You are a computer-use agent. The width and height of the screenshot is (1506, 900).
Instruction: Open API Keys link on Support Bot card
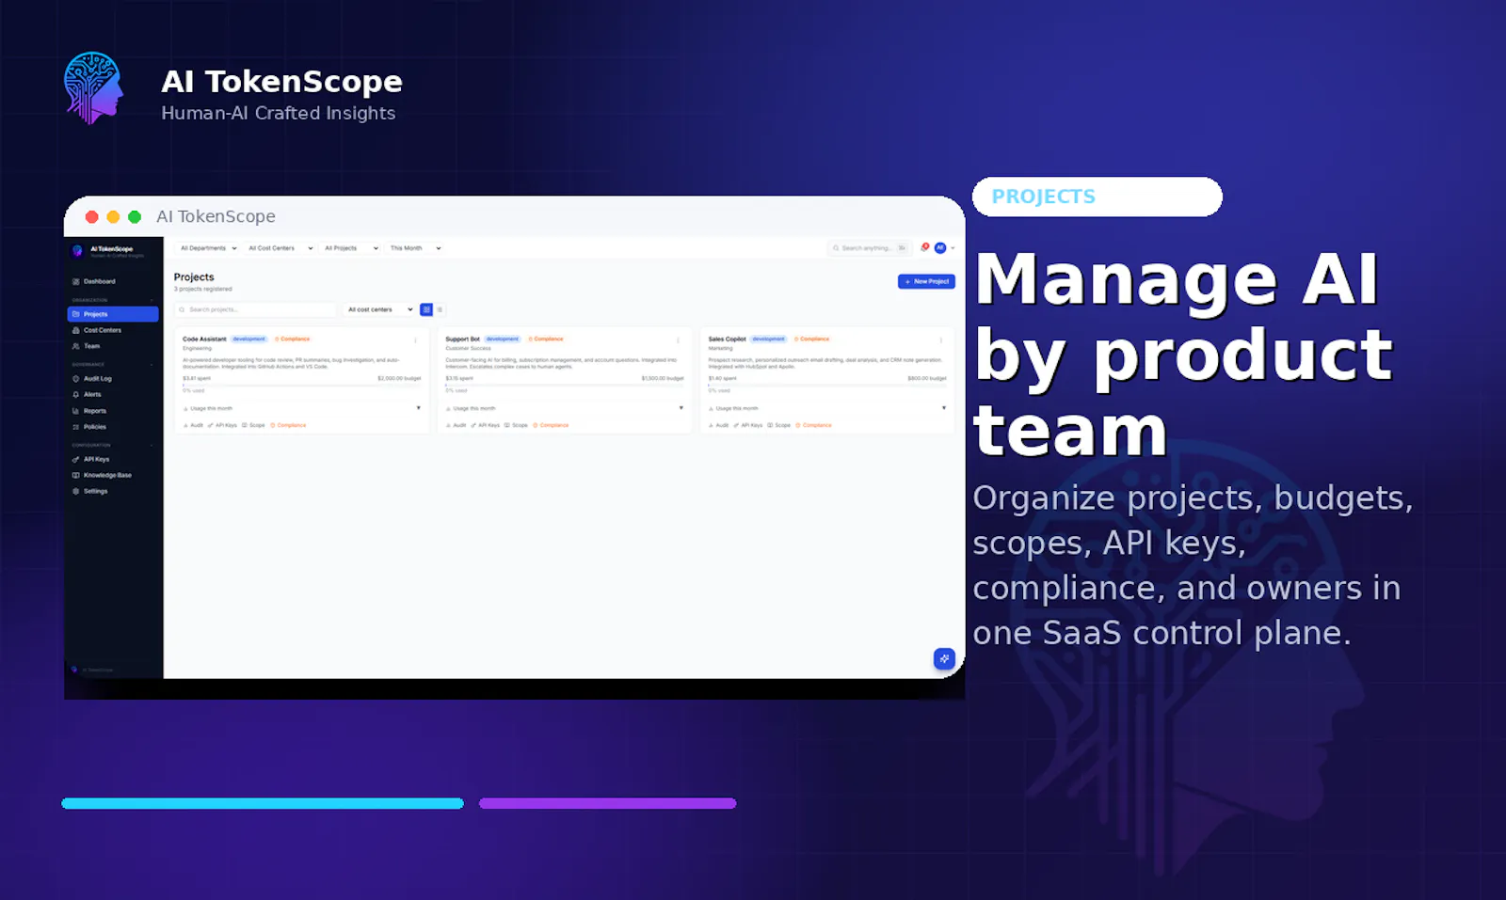[x=485, y=425]
